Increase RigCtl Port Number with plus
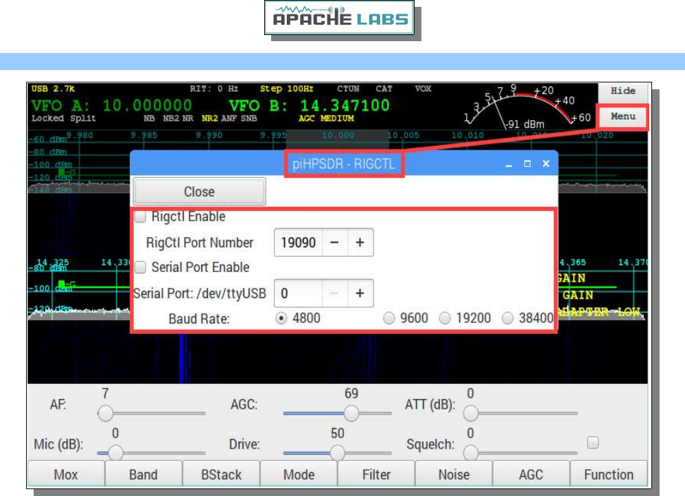685x496 pixels. (x=360, y=243)
